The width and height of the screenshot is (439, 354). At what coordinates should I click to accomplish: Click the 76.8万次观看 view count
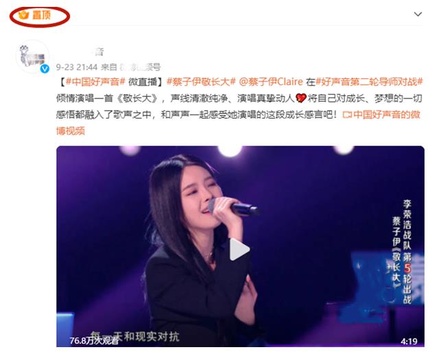tap(95, 340)
